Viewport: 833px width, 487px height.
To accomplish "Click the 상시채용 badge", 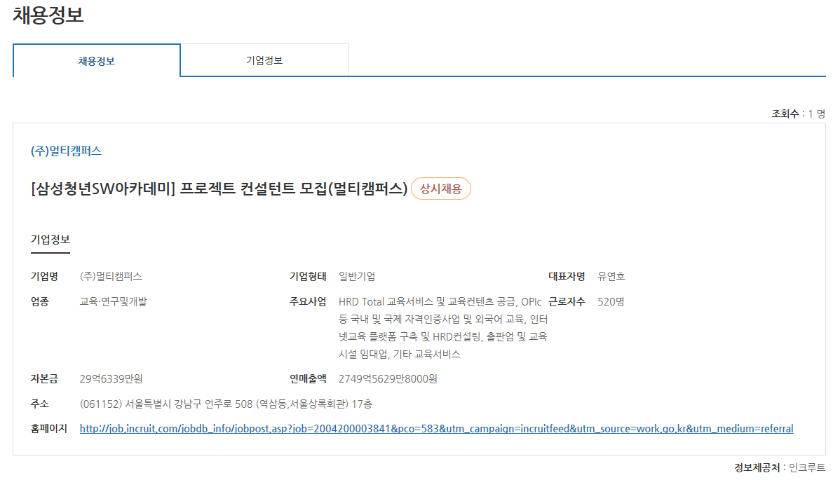I will [x=440, y=188].
